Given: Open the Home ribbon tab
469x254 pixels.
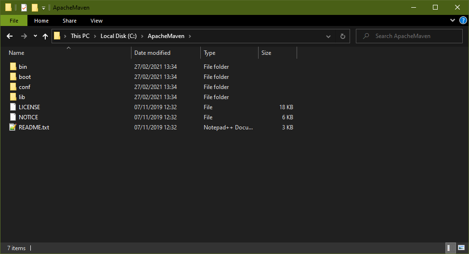Looking at the screenshot, I should pos(41,21).
